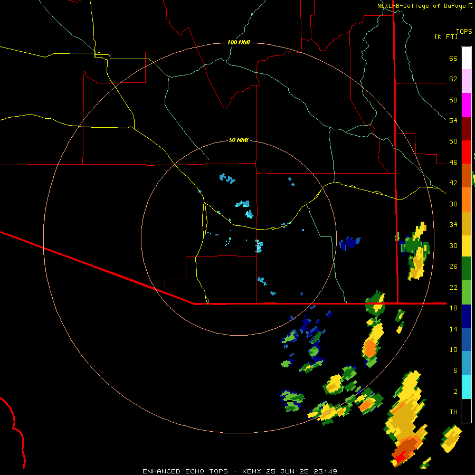Select the light green legend swatch
This screenshot has height=475, width=475.
466,292
